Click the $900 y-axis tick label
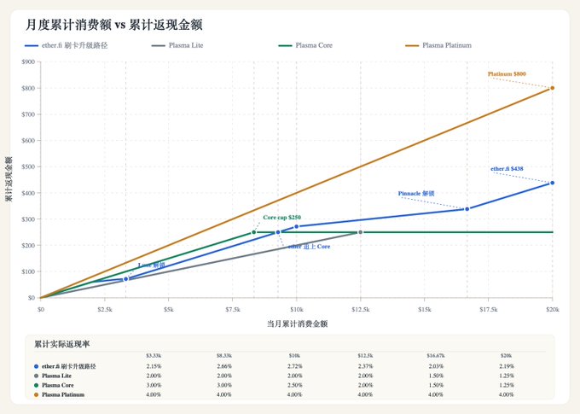The height and width of the screenshot is (414, 580). (28, 61)
